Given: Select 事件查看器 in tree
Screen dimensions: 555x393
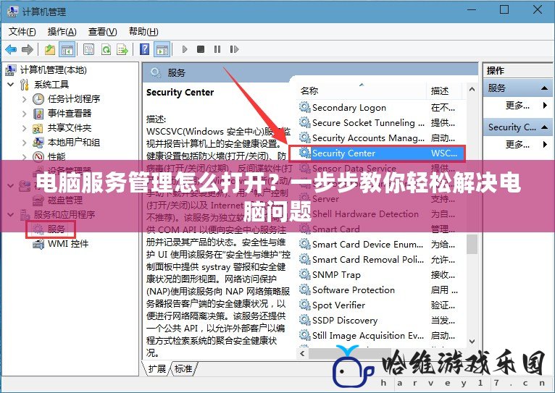Looking at the screenshot, I should coord(70,114).
